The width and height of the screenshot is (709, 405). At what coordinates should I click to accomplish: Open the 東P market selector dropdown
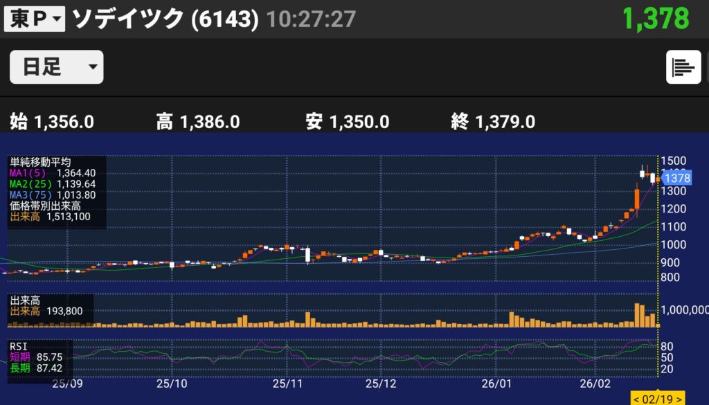pos(35,19)
